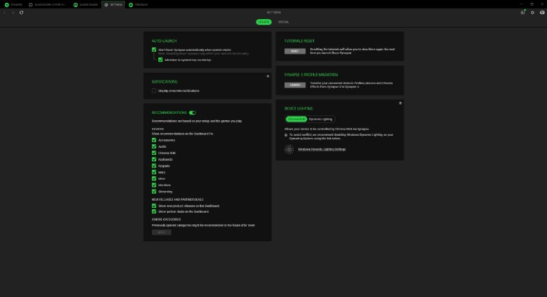
Task: Click the Synapse 3 Profile Migration heading
Action: (x=311, y=75)
